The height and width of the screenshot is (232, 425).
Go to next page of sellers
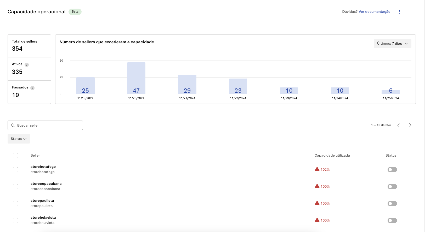[x=410, y=125]
